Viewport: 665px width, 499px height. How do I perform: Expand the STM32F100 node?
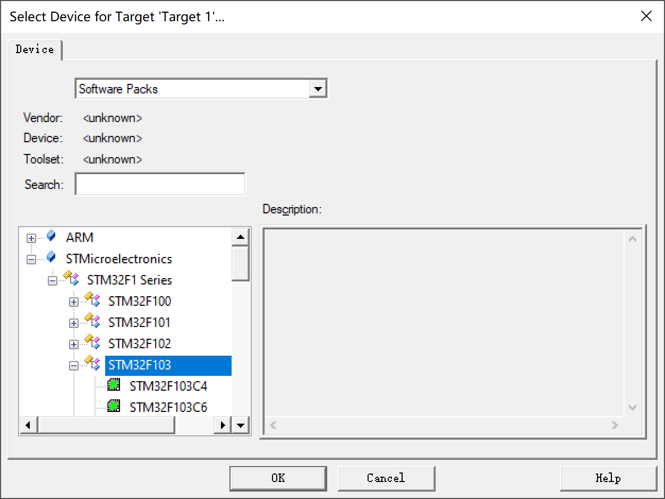(74, 302)
